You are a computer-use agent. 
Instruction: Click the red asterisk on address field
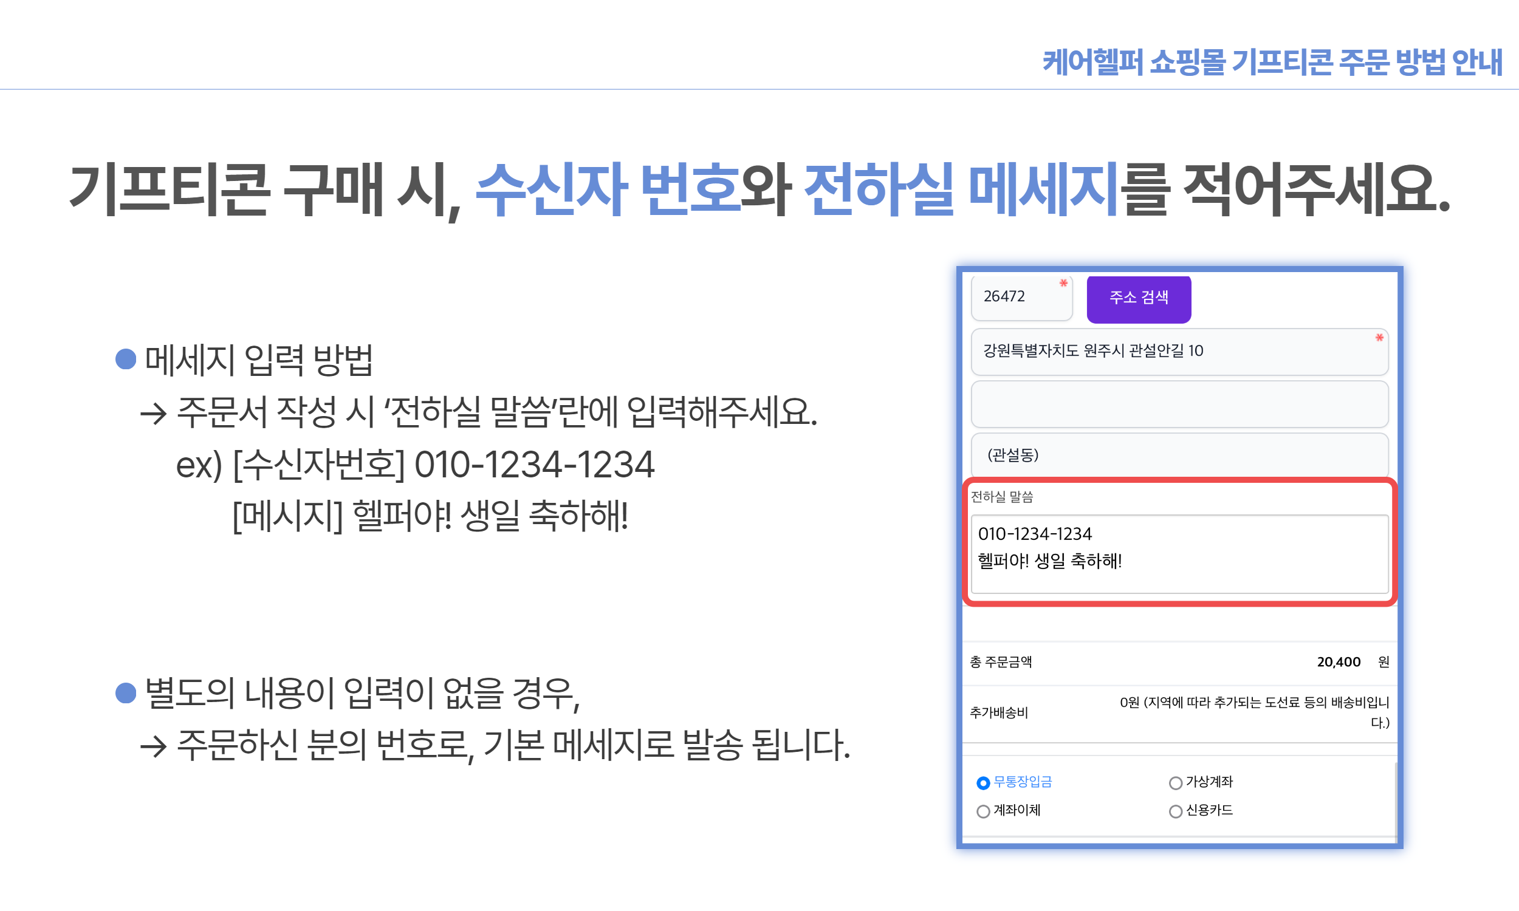coord(1379,338)
